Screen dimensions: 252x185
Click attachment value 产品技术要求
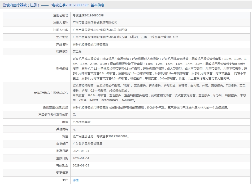82,122
